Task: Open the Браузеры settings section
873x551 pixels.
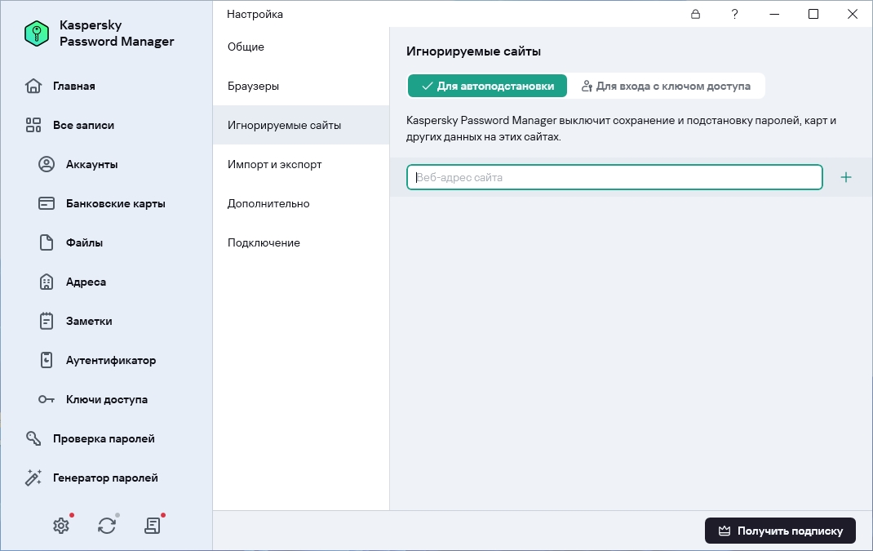Action: (x=301, y=86)
